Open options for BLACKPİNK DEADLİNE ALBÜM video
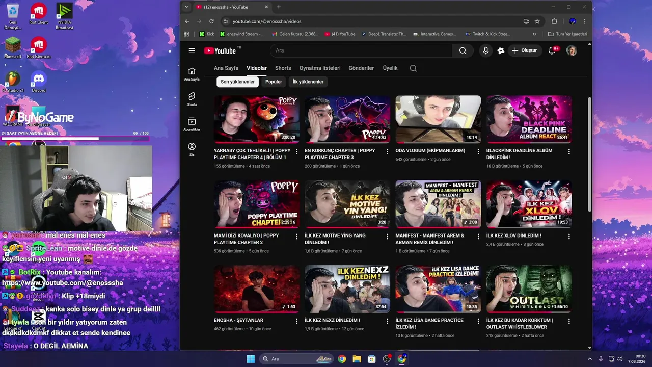 tap(569, 151)
